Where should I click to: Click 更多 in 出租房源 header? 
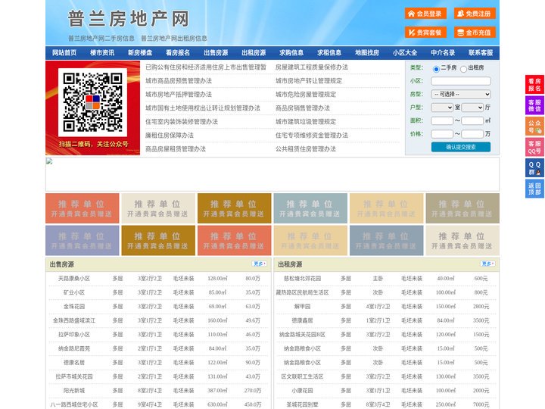pyautogui.click(x=487, y=264)
